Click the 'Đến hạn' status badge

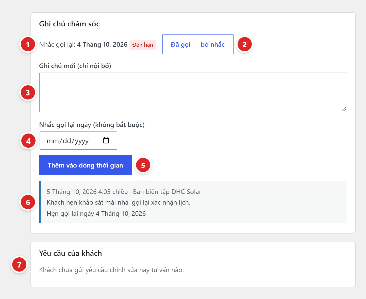[x=143, y=45]
